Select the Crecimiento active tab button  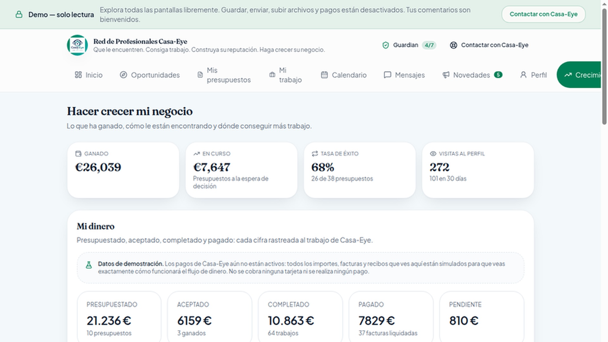[x=579, y=75]
